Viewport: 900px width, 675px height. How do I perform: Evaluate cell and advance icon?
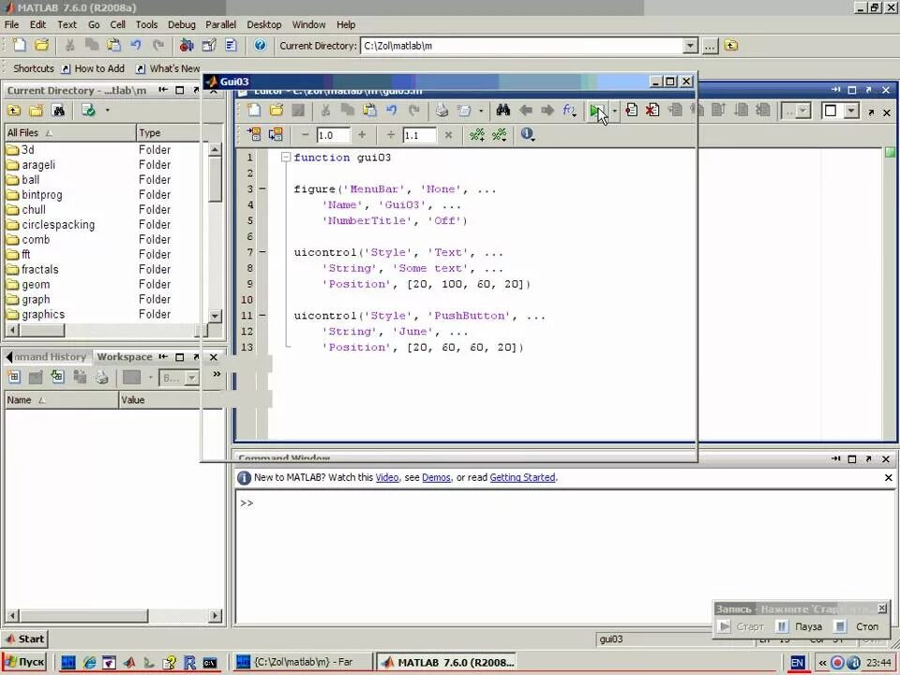276,134
